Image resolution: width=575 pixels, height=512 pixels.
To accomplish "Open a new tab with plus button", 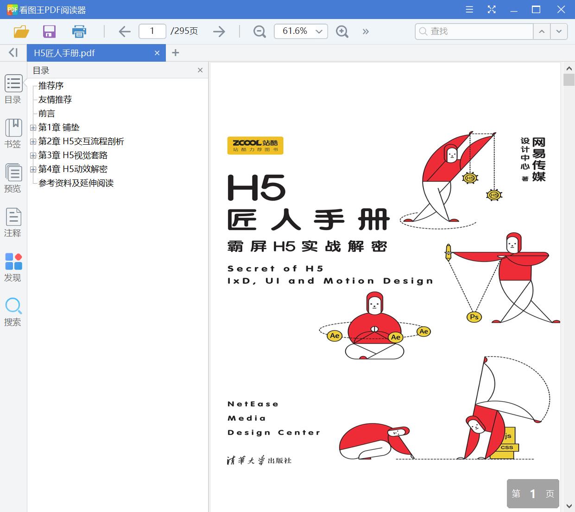I will tap(175, 53).
